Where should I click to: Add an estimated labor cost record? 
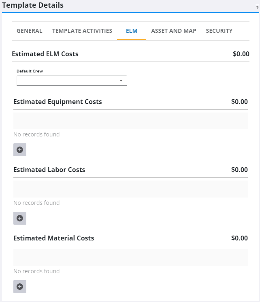tap(20, 218)
